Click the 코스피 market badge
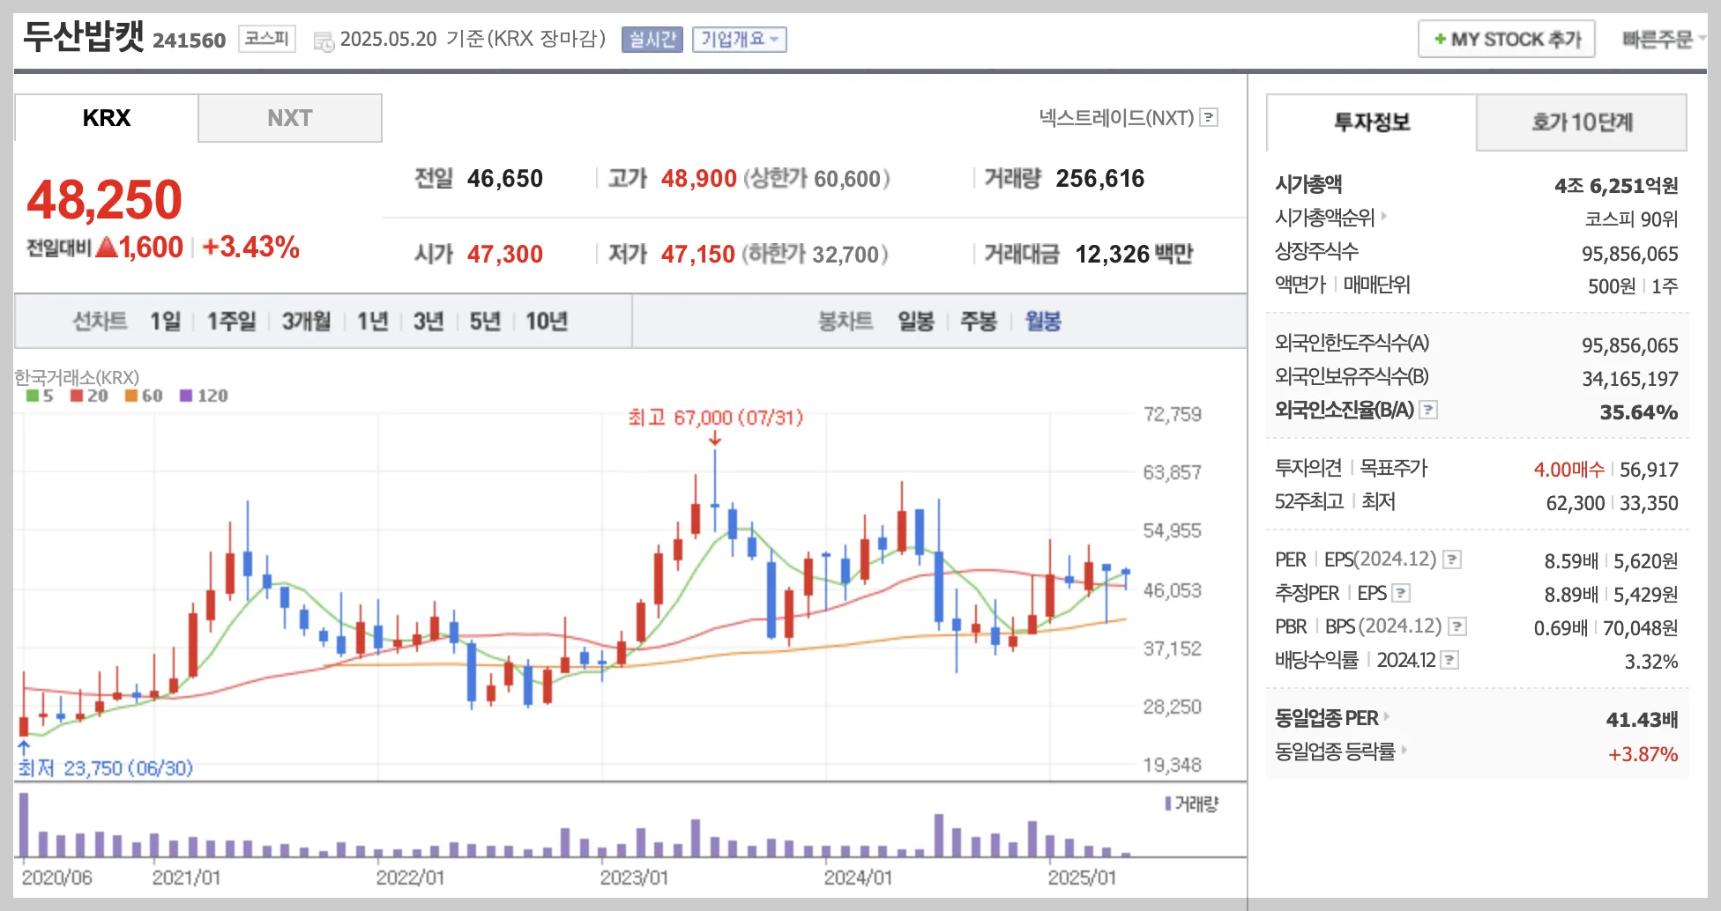This screenshot has height=911, width=1721. pyautogui.click(x=267, y=39)
